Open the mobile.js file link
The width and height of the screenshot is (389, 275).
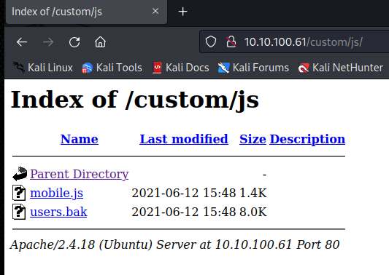pos(57,193)
